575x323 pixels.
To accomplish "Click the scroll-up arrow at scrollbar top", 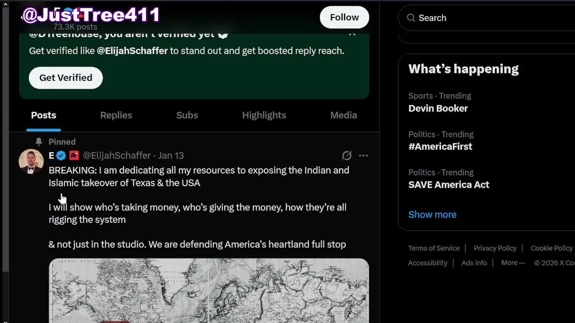I will pyautogui.click(x=5, y=4).
